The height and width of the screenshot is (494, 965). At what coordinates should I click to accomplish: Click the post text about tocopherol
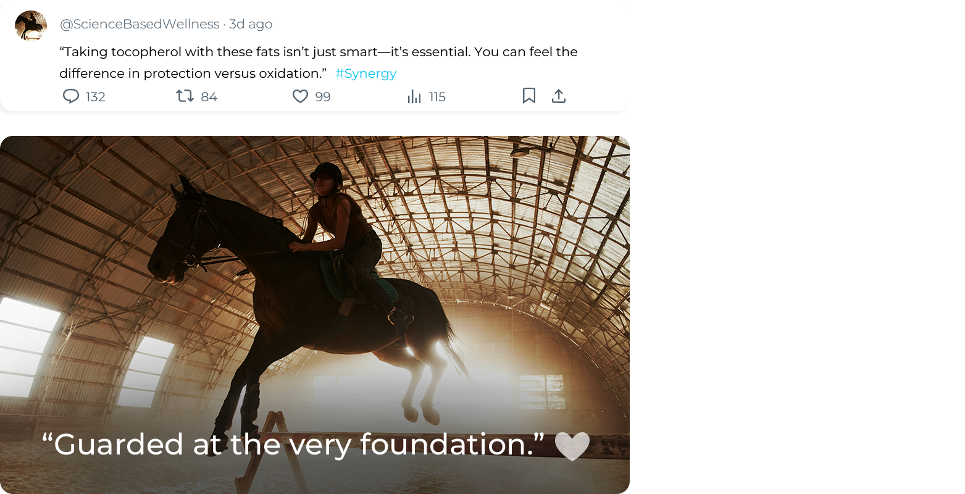(x=318, y=52)
